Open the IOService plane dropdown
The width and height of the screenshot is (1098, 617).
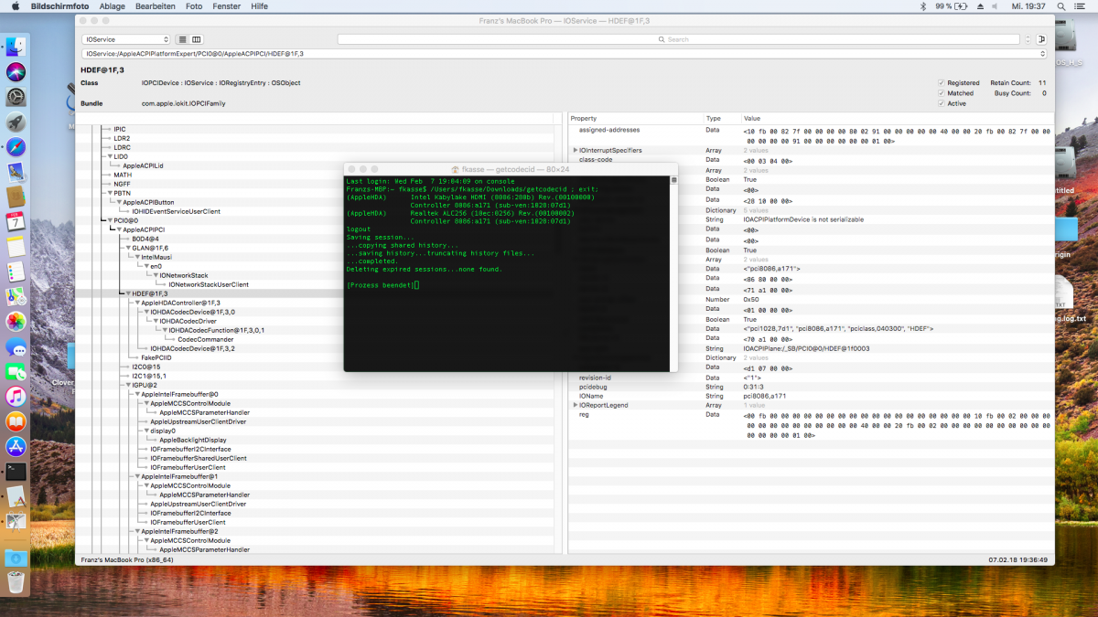126,39
